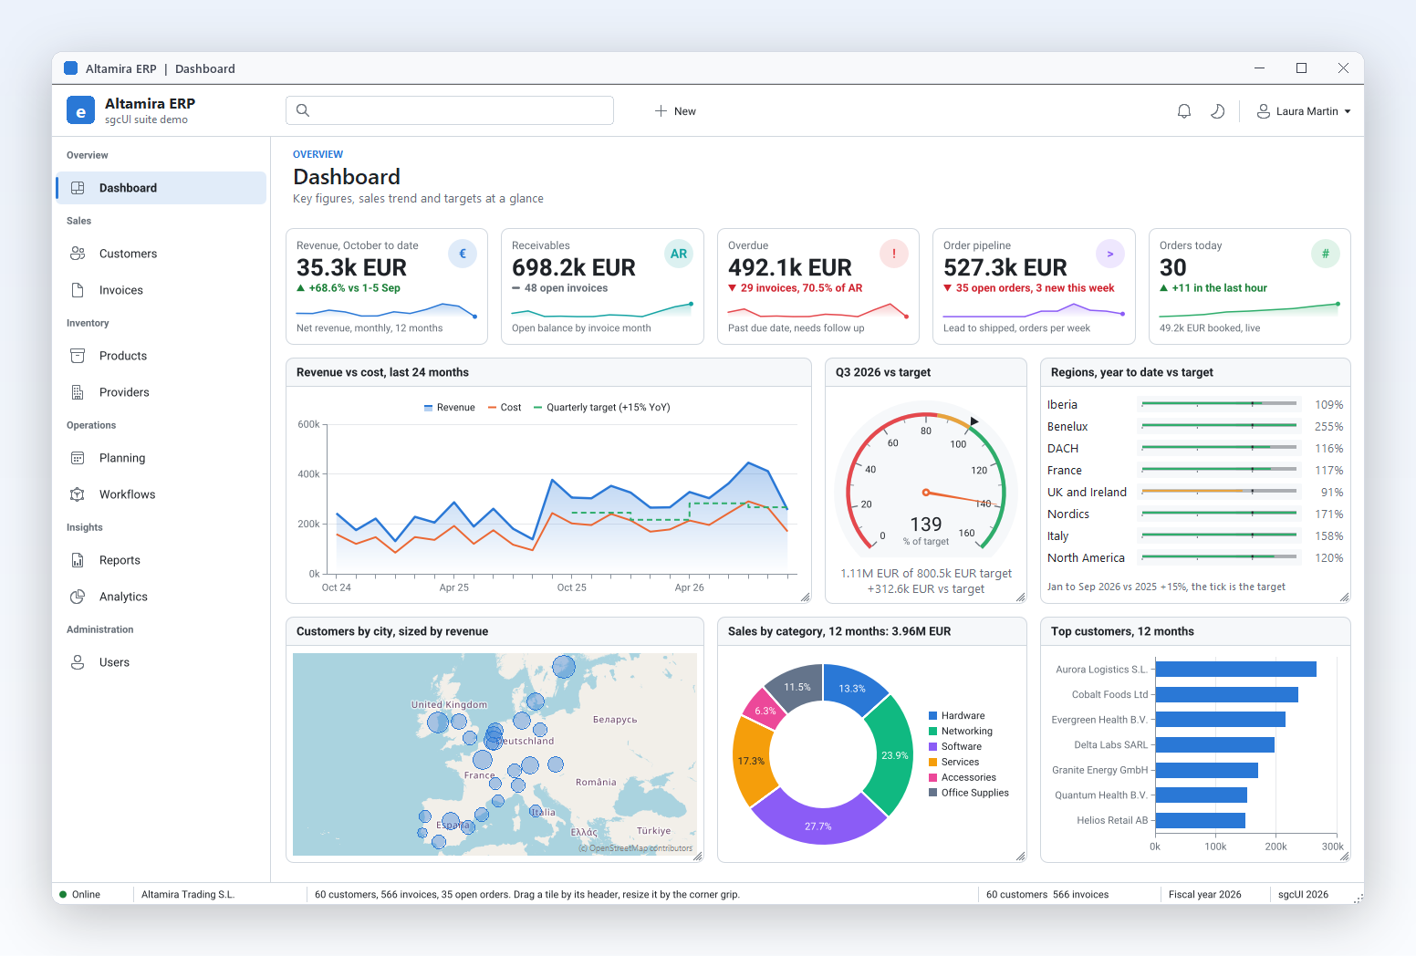1416x956 pixels.
Task: Toggle the Cost series in chart legend
Action: click(505, 408)
